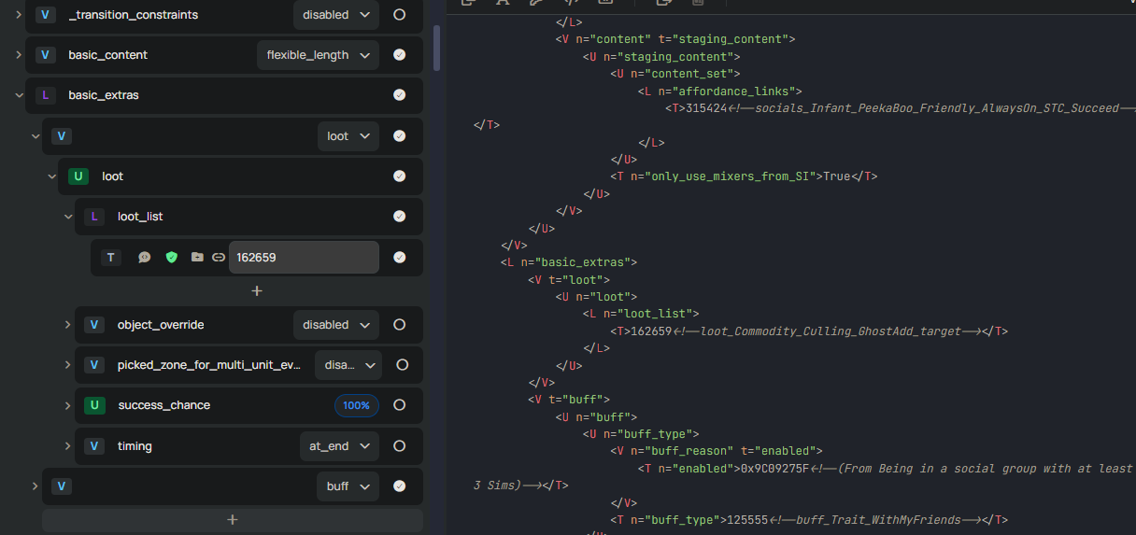Click the purple L badge beside basic_extras
Viewport: 1136px width, 535px height.
[x=46, y=95]
